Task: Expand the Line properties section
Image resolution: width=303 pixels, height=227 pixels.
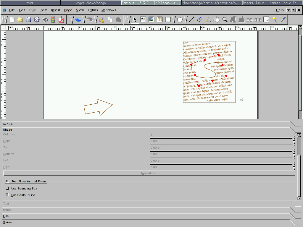Action: click(6, 216)
